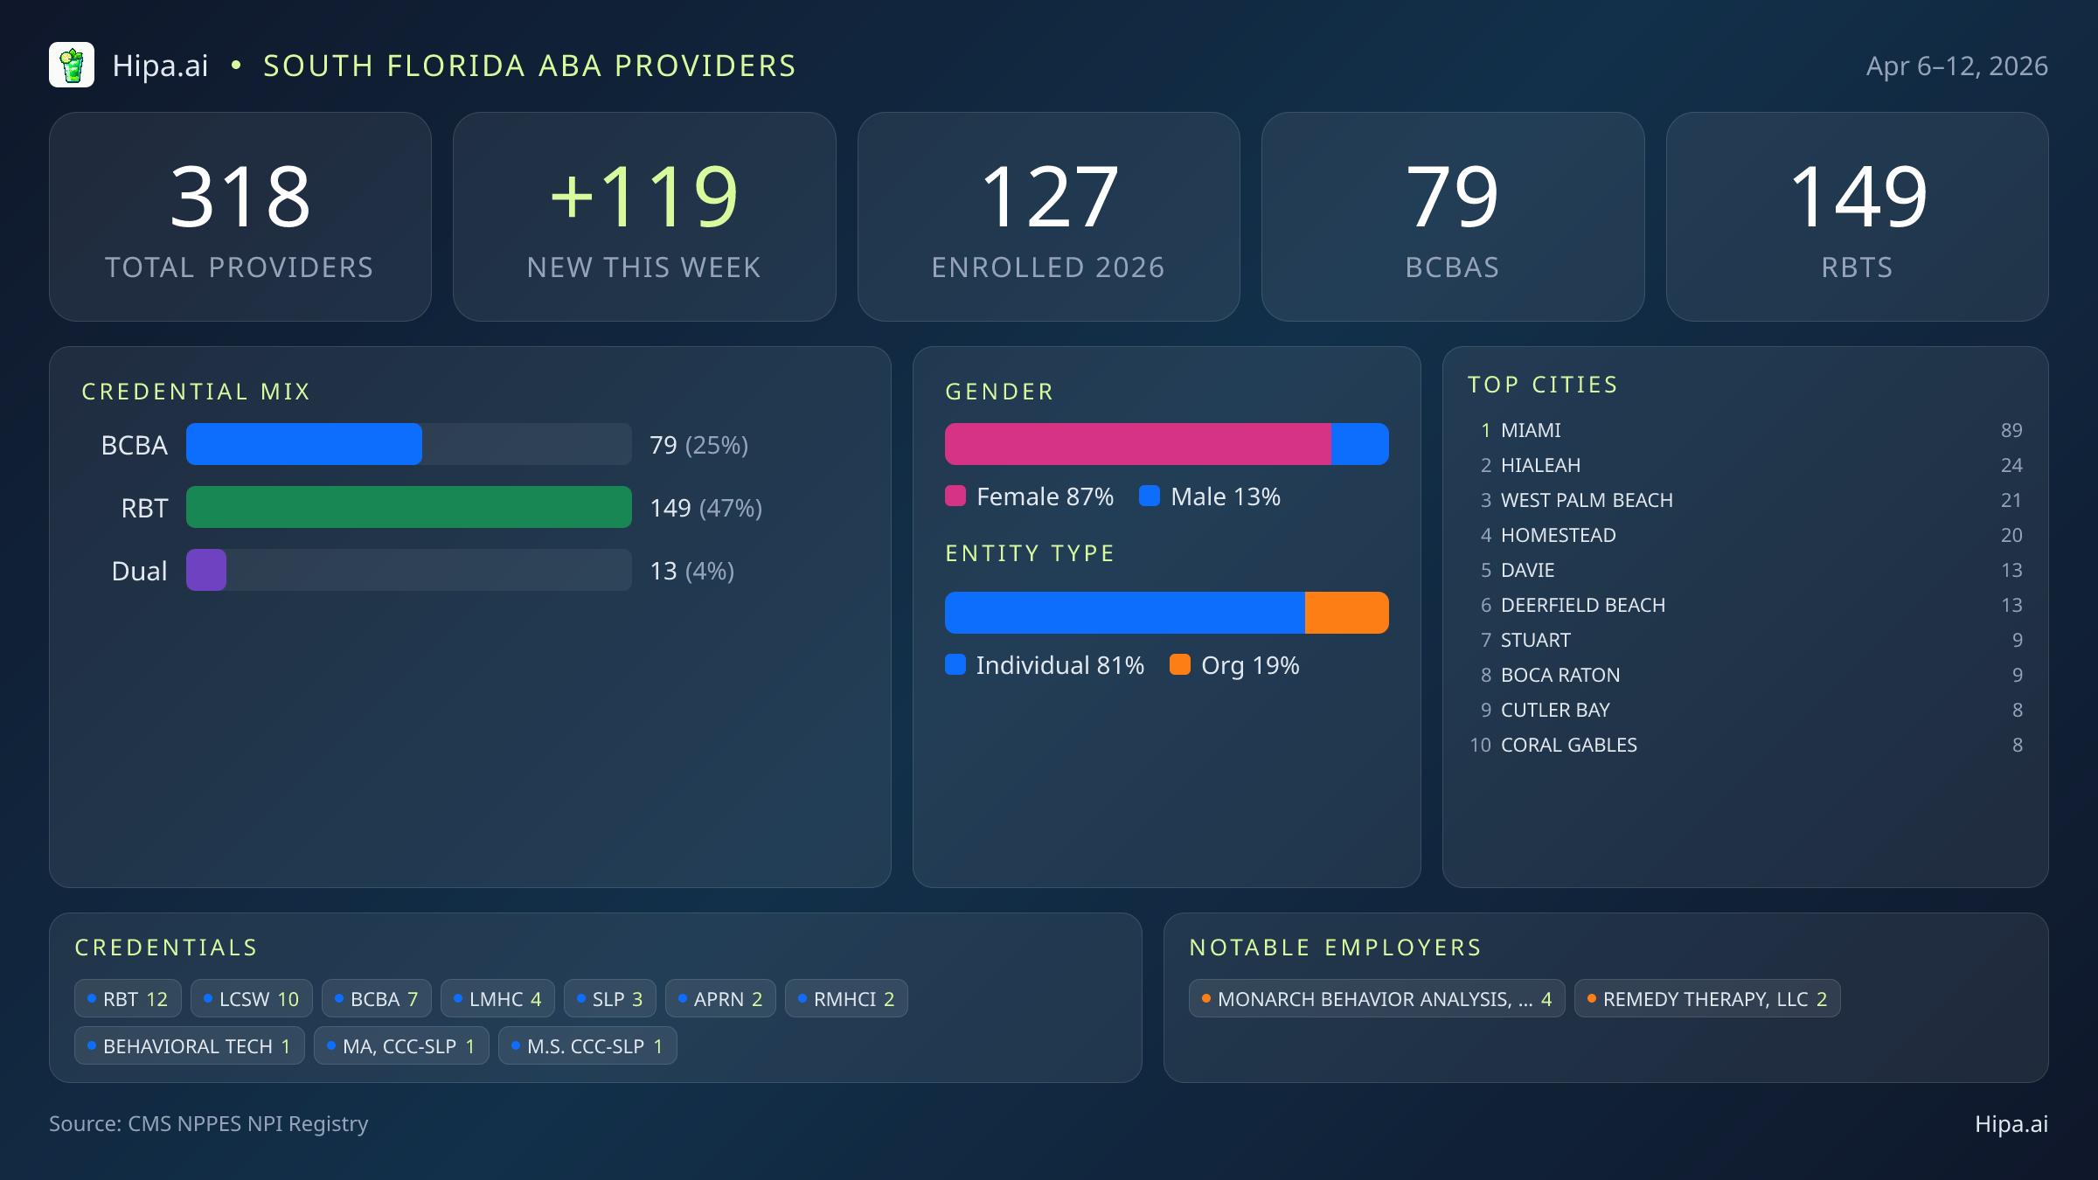Screen dimensions: 2098x1180
Task: Select the LCSW 10 credential chip
Action: pos(252,999)
